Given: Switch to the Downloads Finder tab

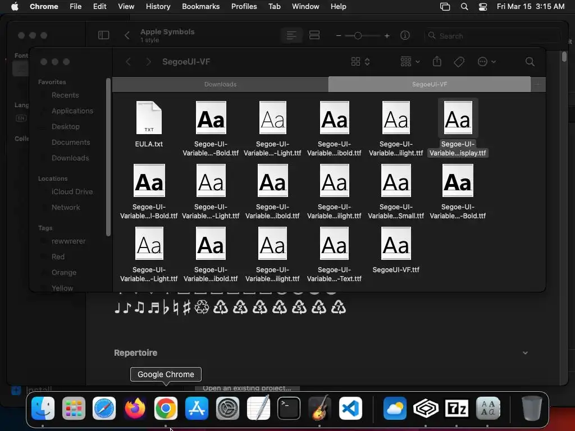Looking at the screenshot, I should pyautogui.click(x=220, y=84).
